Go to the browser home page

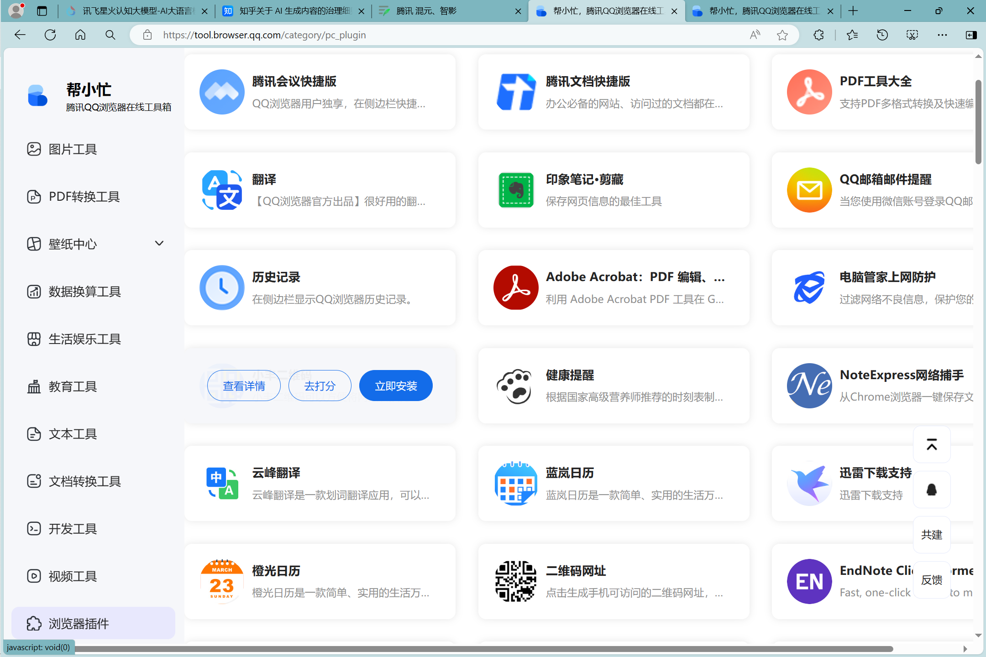coord(80,35)
